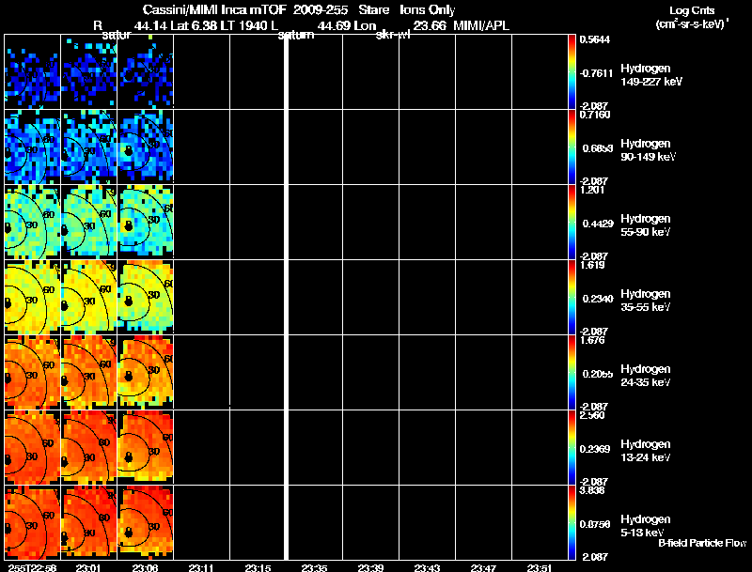Select the 24-35 keV Hydrogen image at 23:01
This screenshot has height=572, width=752.
point(88,372)
